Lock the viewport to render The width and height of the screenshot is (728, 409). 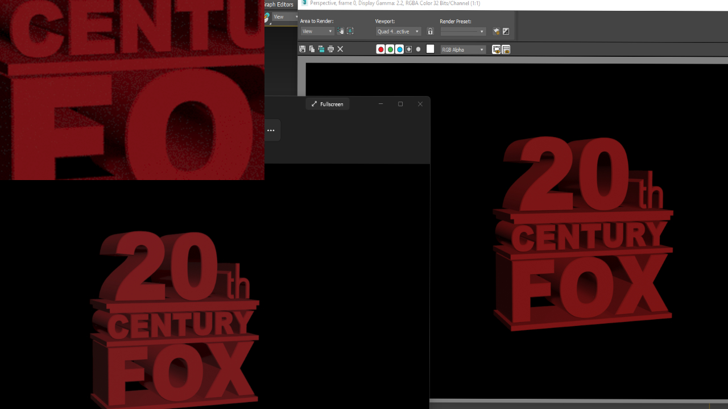(430, 31)
